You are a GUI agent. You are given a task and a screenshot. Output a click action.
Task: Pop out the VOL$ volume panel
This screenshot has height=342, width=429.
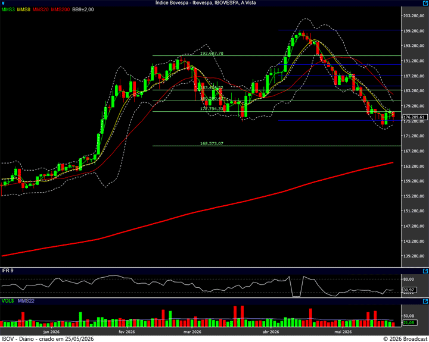[x=425, y=302]
